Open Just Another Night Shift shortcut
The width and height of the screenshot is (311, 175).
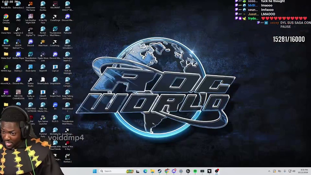click(31, 18)
